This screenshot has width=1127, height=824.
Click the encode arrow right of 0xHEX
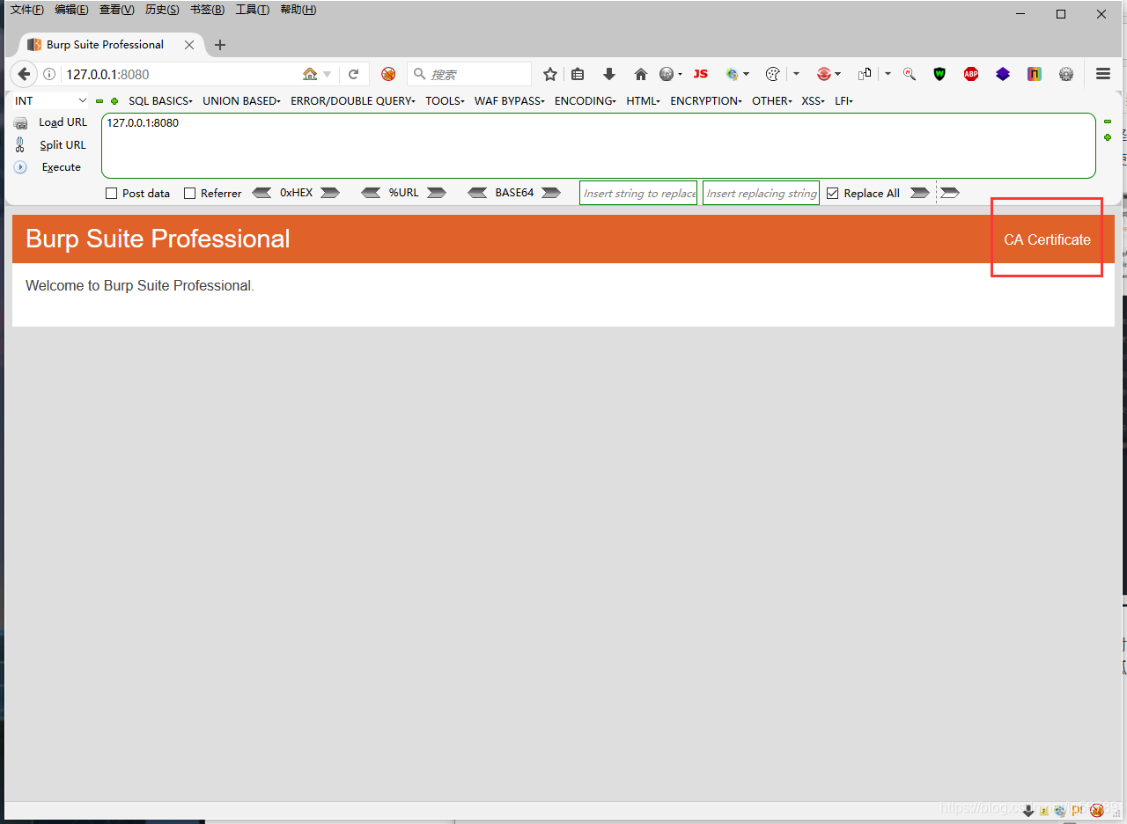click(x=330, y=193)
